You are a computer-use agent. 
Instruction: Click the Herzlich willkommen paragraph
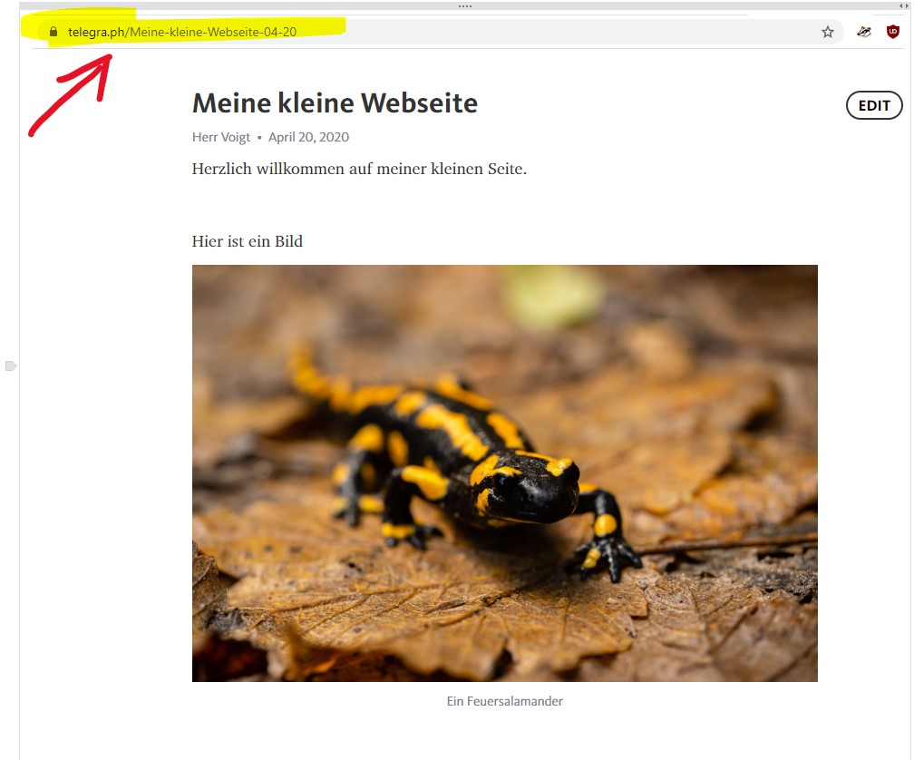pos(359,169)
